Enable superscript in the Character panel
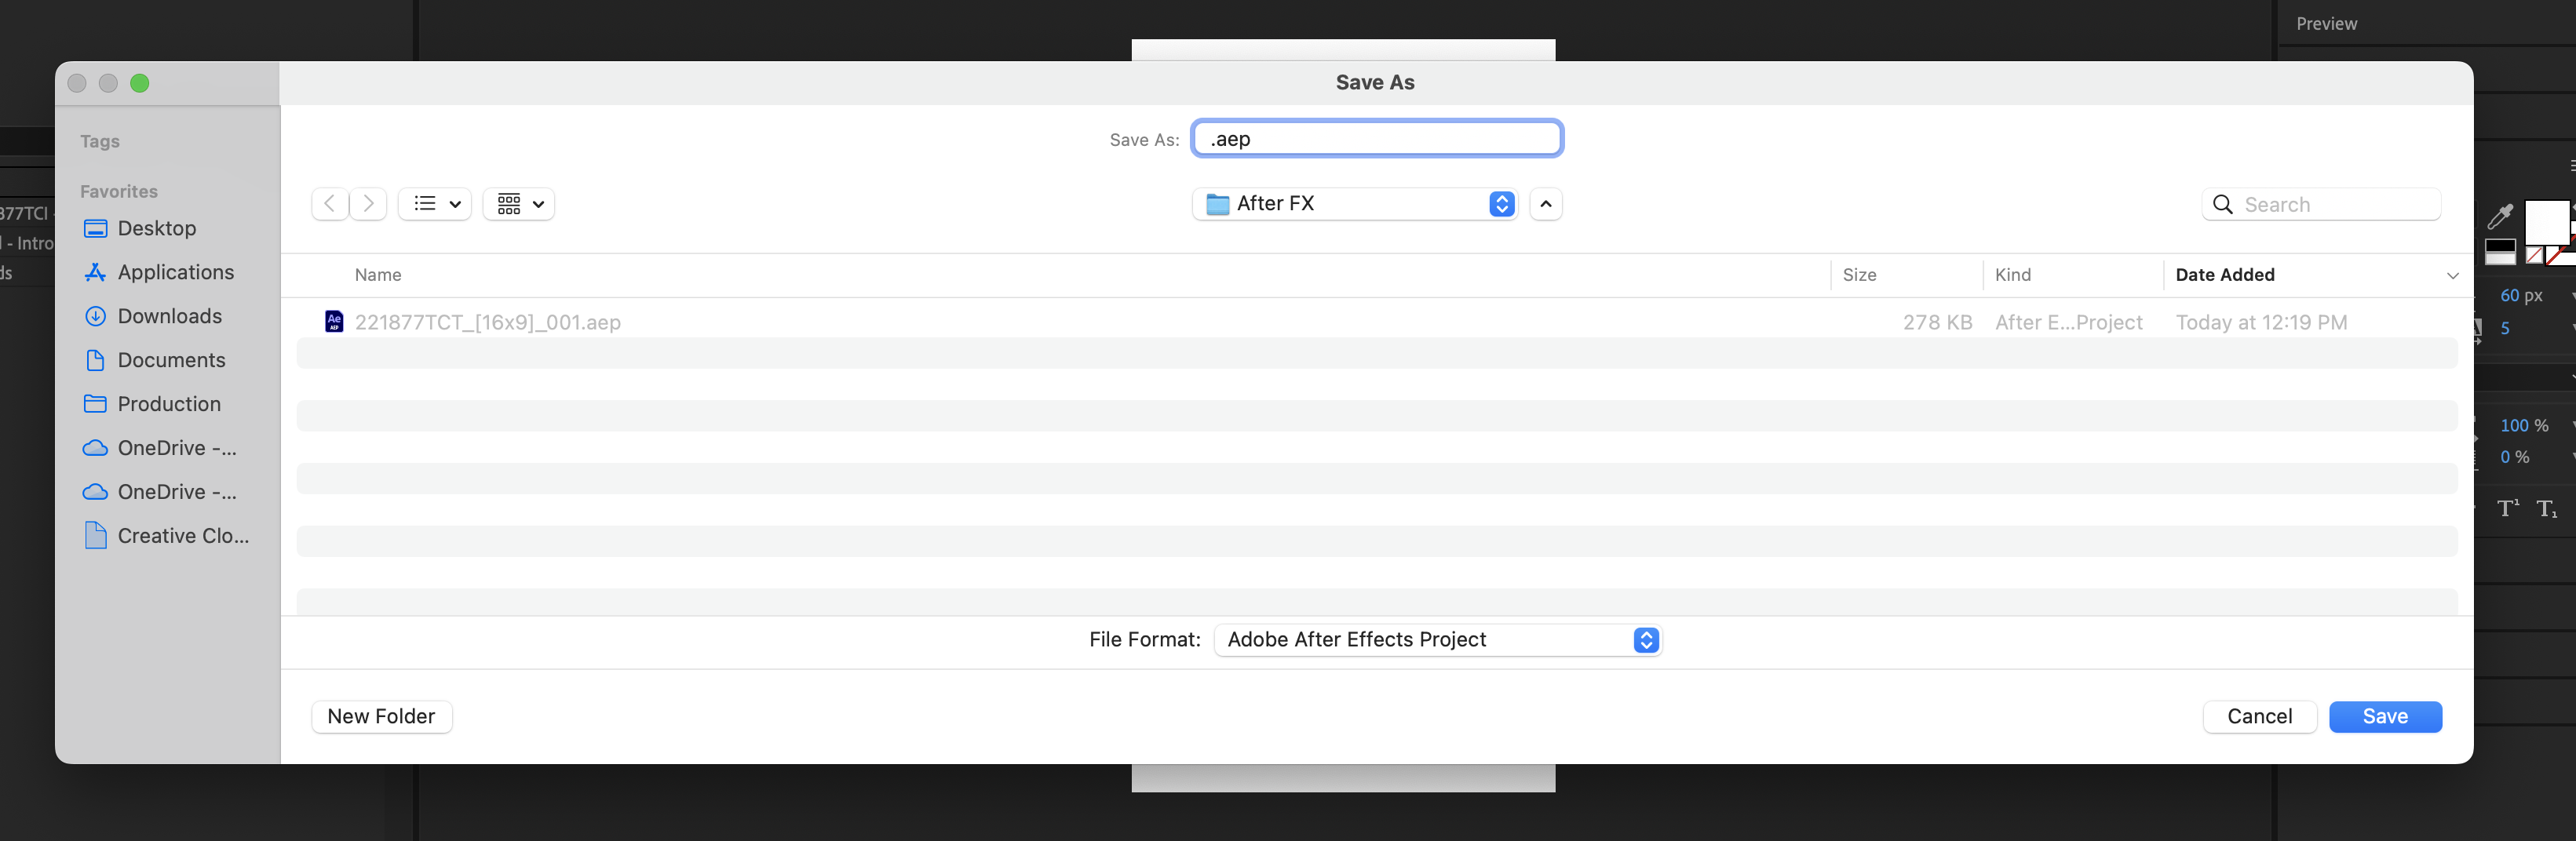Viewport: 2576px width, 841px height. tap(2507, 509)
